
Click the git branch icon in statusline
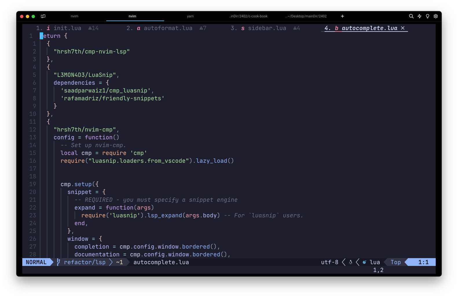click(58, 262)
